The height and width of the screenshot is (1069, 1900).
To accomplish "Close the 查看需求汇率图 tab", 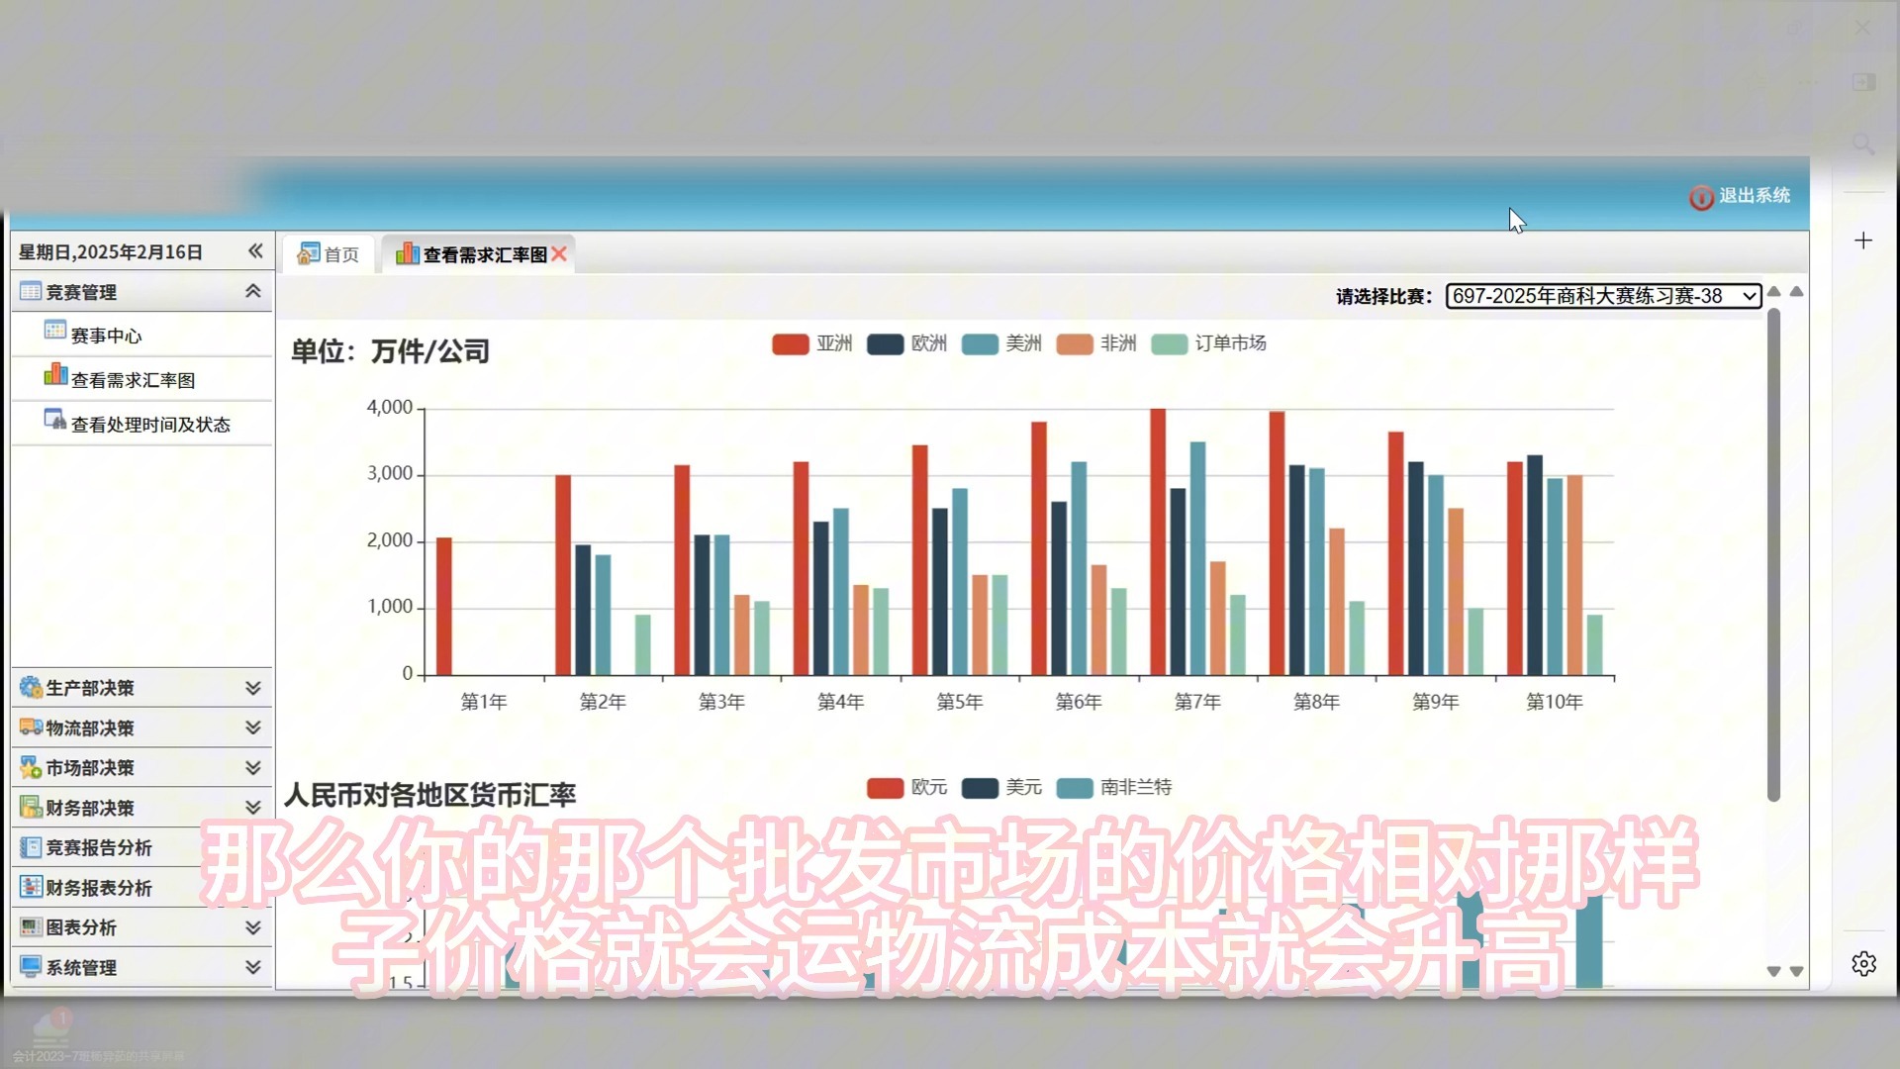I will point(559,254).
